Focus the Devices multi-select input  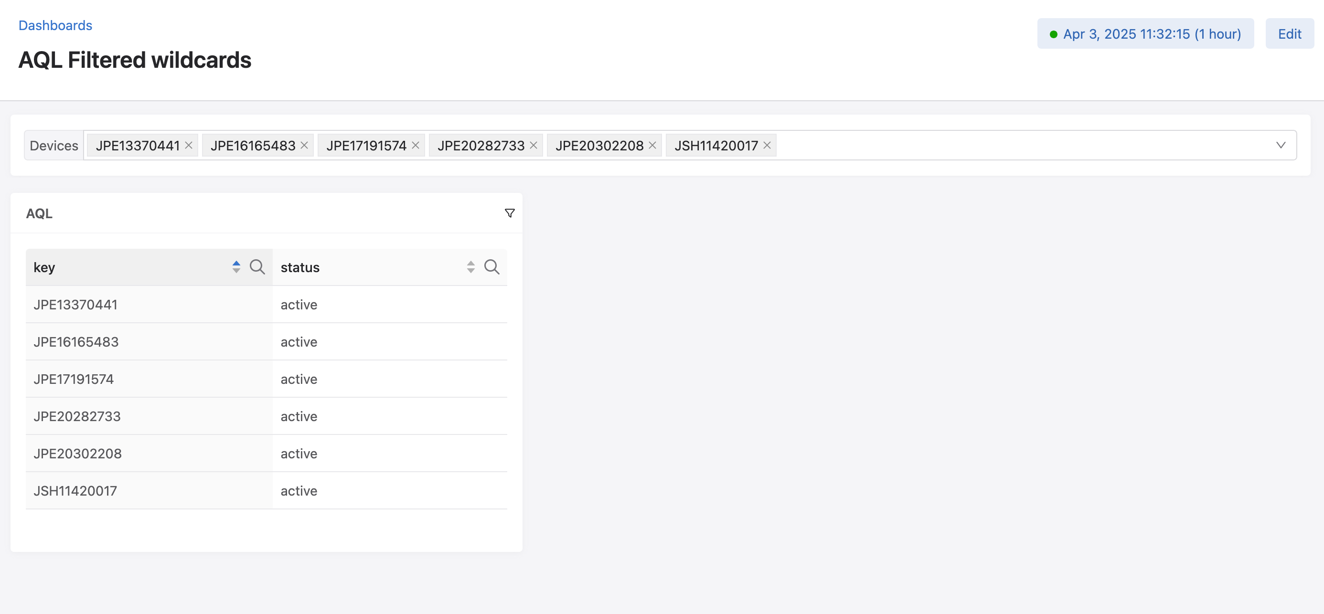click(690, 146)
